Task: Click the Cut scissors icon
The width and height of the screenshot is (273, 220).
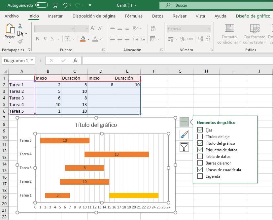Action: click(x=20, y=26)
